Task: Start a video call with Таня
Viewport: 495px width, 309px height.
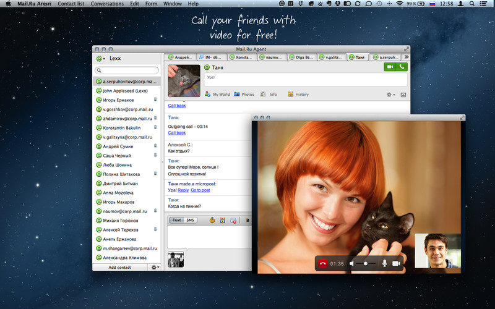Action: point(390,67)
